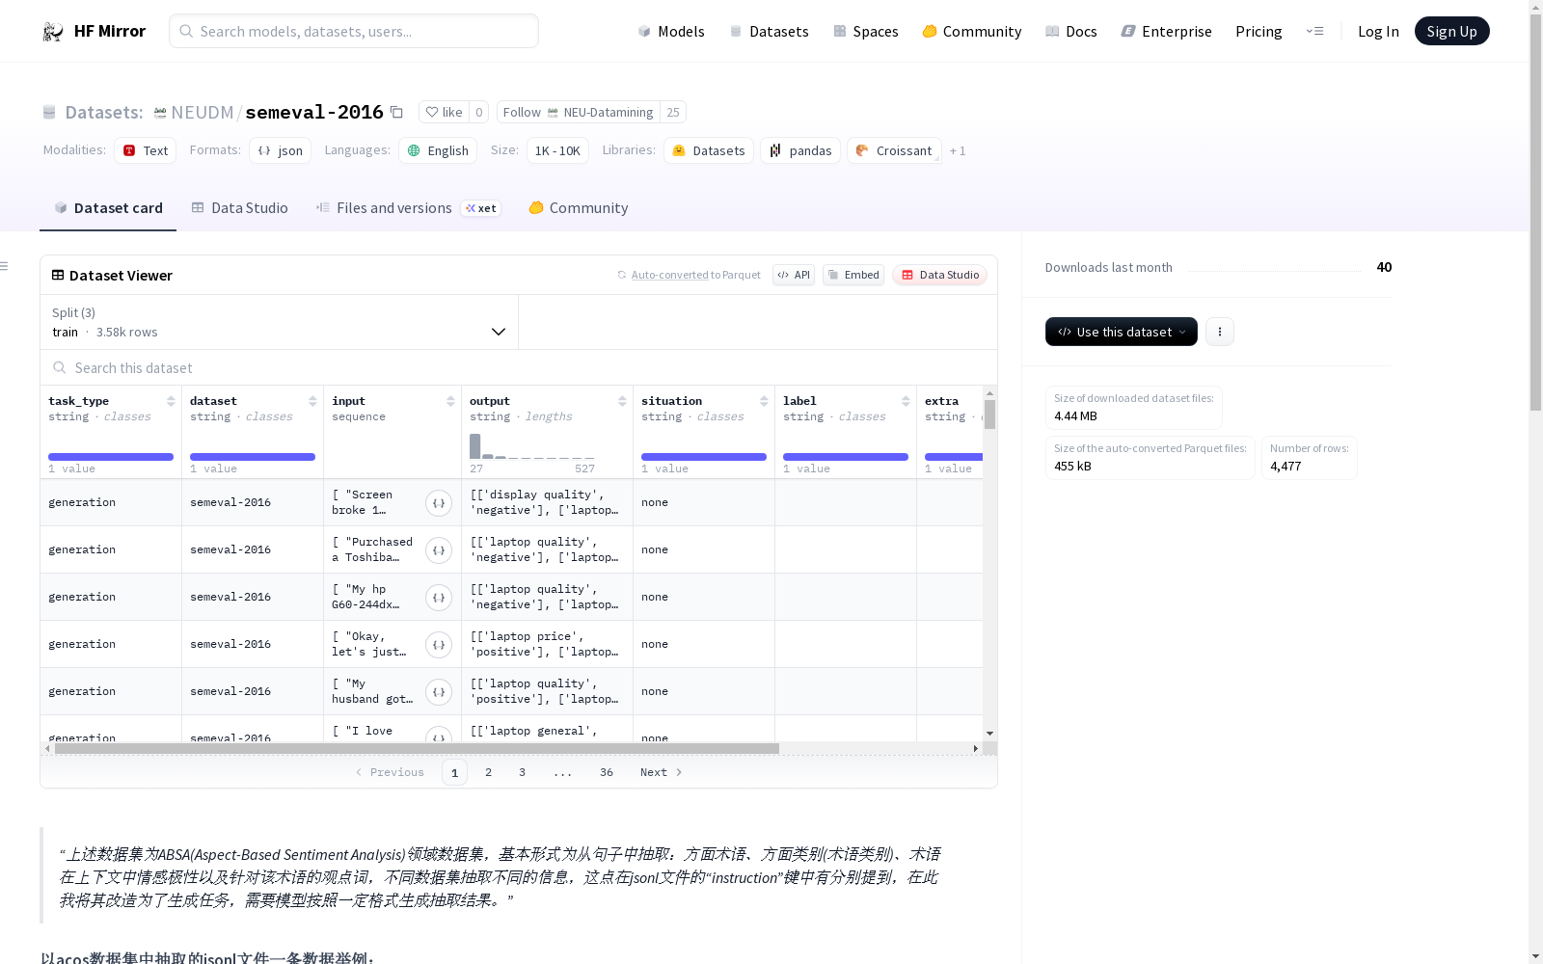Viewport: 1543px width, 964px height.
Task: Select the Datasets library tag
Action: point(709,150)
